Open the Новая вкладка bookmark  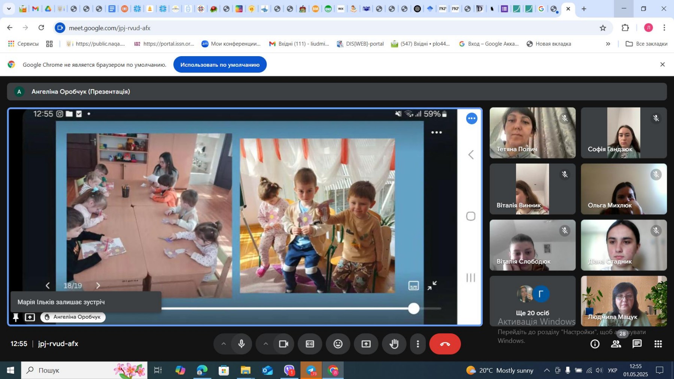549,44
